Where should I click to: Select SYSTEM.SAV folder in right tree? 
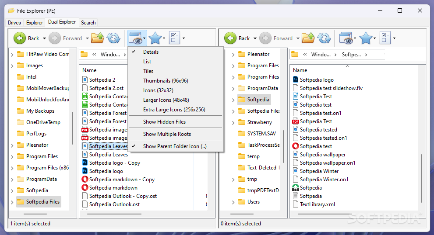pos(257,134)
